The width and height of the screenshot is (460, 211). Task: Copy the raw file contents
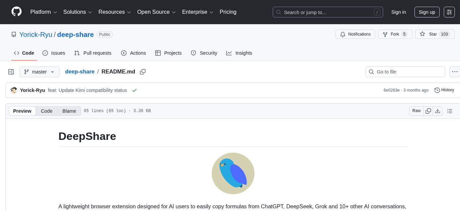tap(428, 111)
